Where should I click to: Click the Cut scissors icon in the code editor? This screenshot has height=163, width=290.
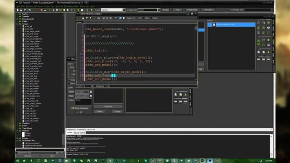coord(104,18)
